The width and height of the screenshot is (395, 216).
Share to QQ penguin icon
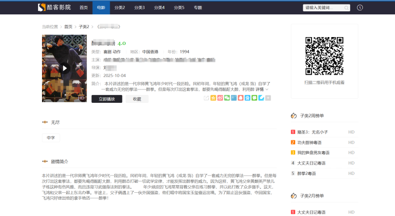[x=240, y=98]
